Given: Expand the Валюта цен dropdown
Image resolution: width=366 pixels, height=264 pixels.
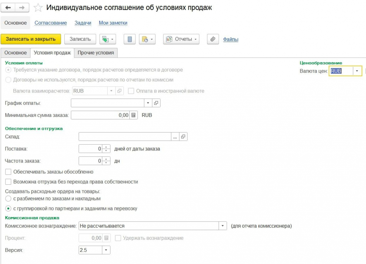Looking at the screenshot, I should (x=357, y=71).
